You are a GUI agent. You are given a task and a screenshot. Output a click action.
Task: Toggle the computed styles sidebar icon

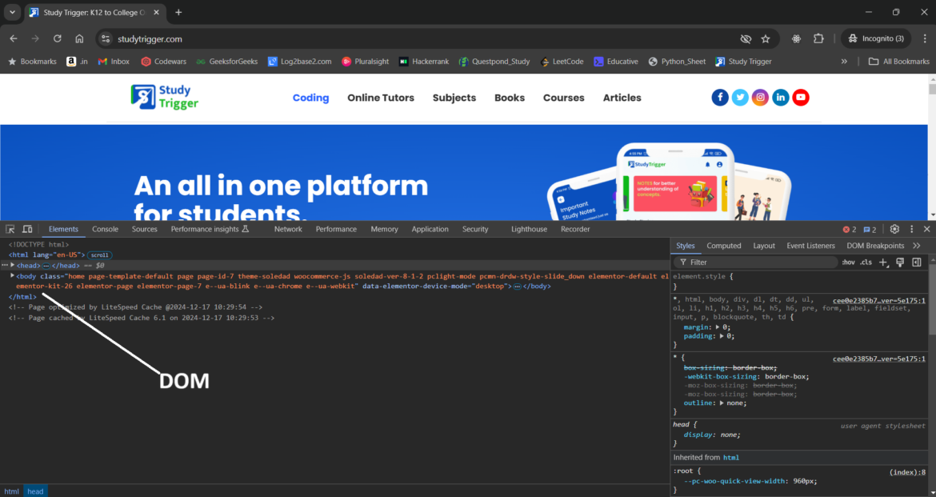click(x=917, y=263)
